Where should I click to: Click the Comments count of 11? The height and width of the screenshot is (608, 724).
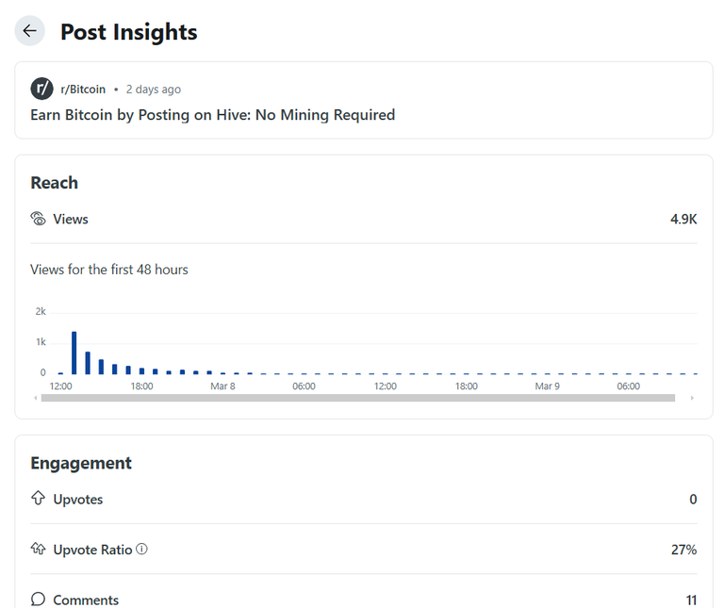[691, 600]
